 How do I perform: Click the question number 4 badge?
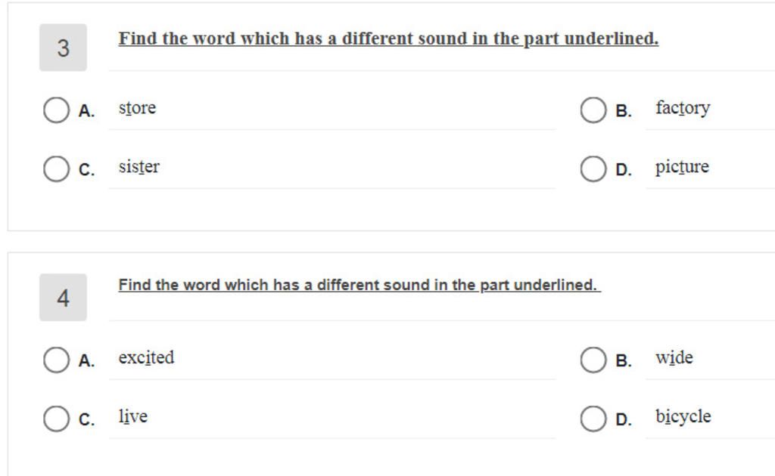coord(64,298)
